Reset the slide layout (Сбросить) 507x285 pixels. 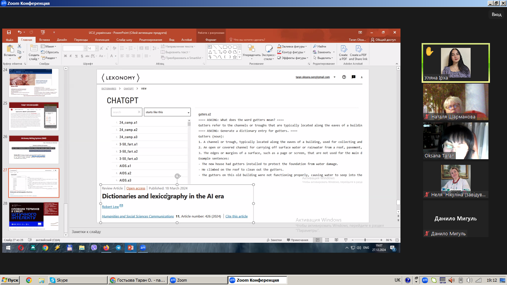click(x=50, y=52)
